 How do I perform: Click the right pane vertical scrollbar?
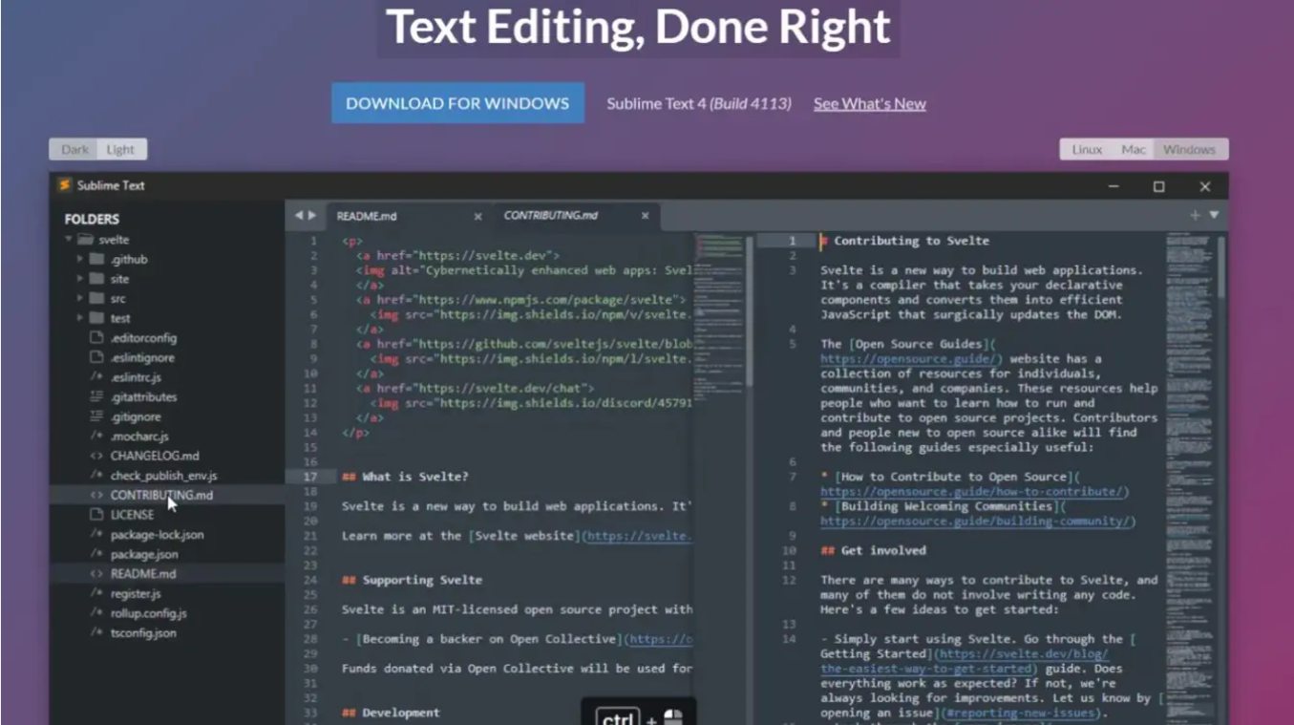1221,267
